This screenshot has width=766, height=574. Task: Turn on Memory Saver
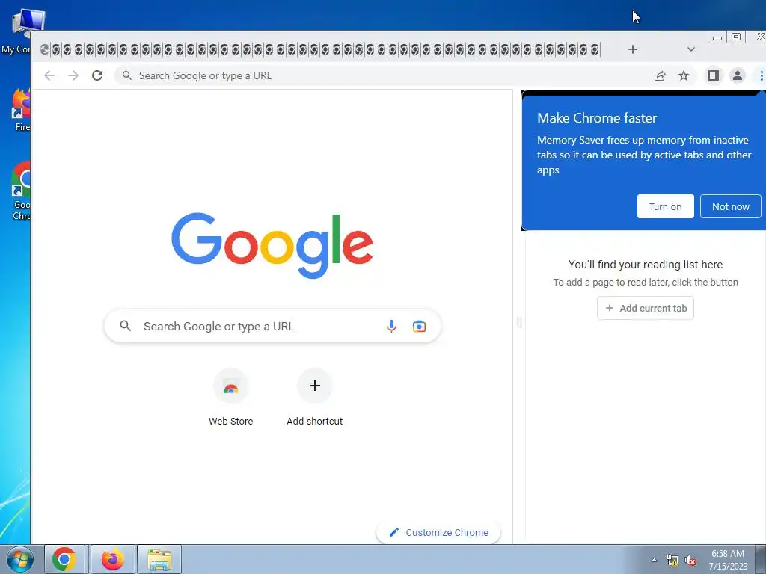point(665,206)
